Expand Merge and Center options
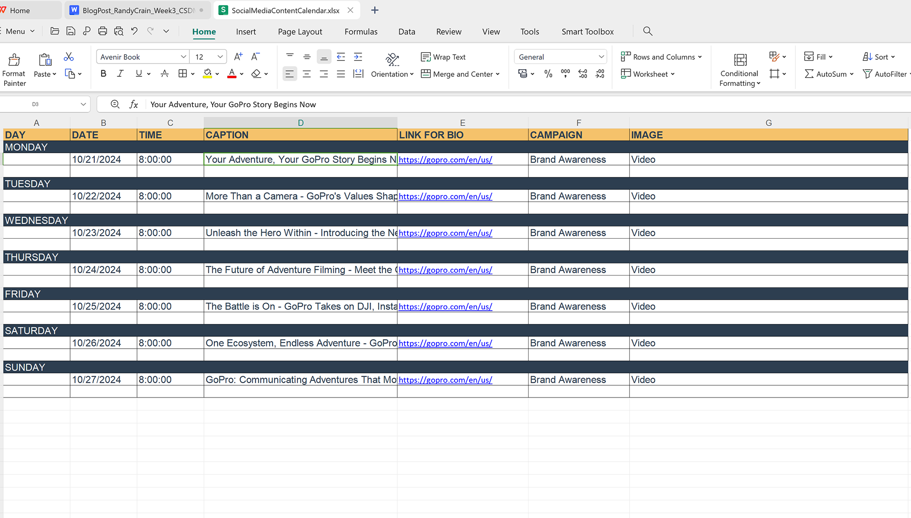This screenshot has height=518, width=911. [x=498, y=74]
